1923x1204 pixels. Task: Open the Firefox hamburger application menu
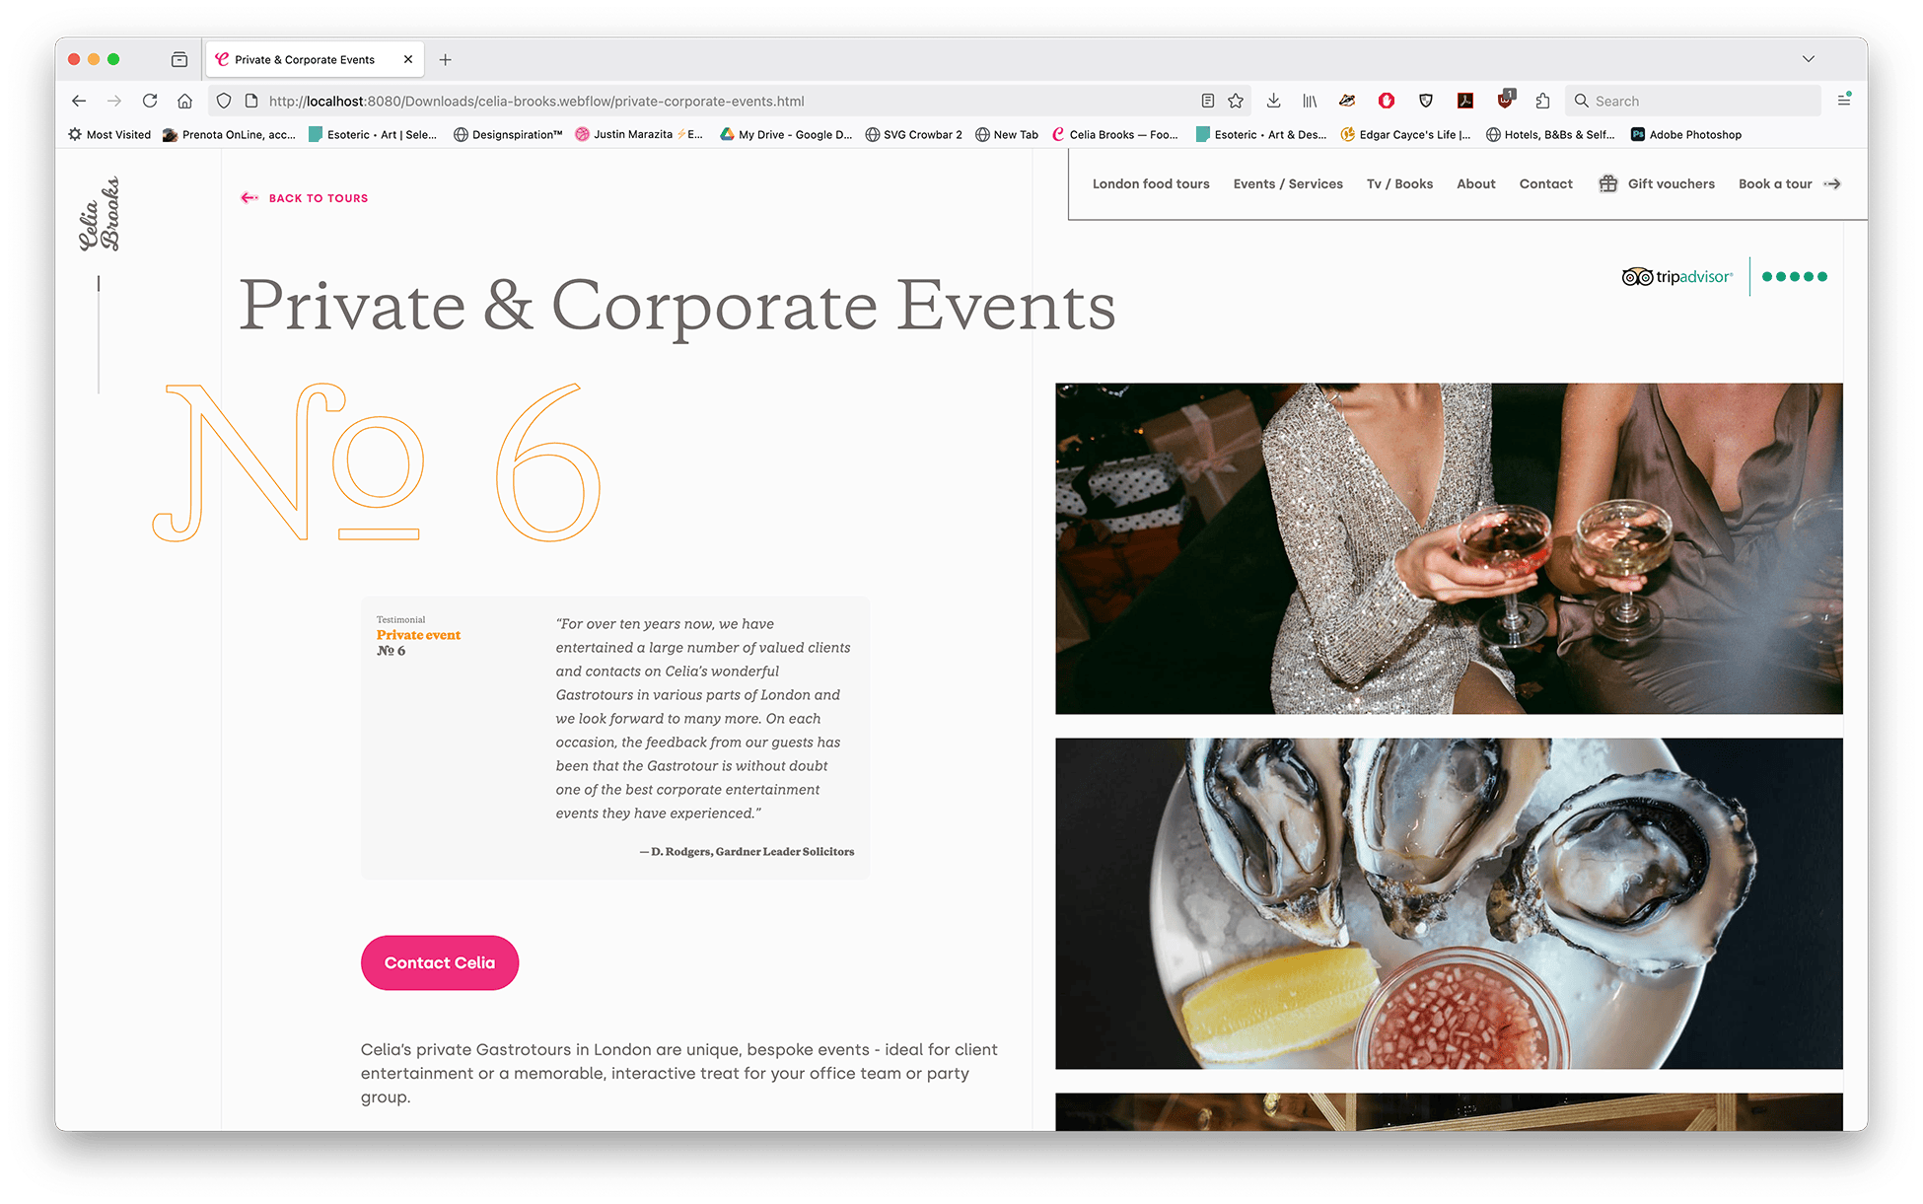pos(1843,101)
